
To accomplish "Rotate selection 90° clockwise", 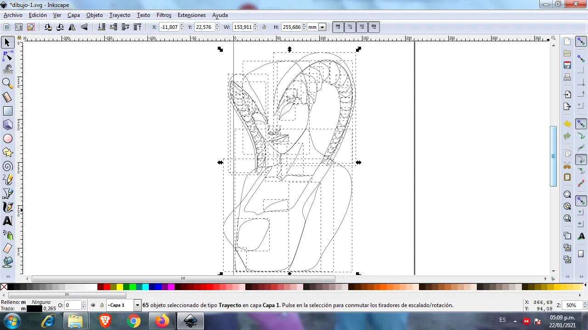I will coord(60,27).
